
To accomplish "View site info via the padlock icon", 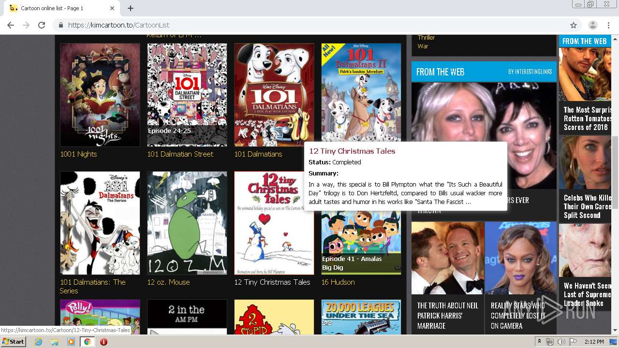I will click(61, 25).
